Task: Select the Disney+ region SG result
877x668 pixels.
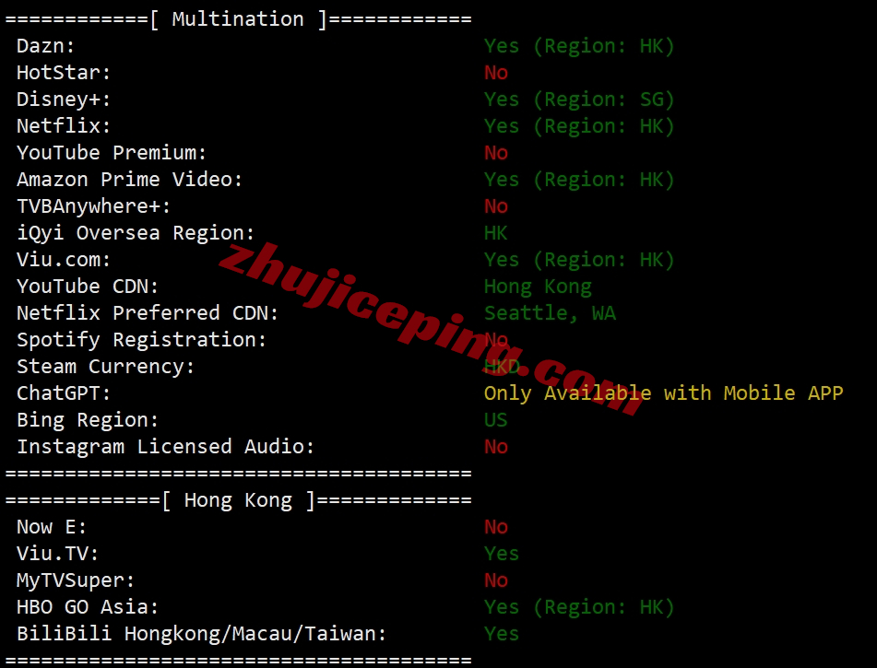Action: (x=579, y=100)
